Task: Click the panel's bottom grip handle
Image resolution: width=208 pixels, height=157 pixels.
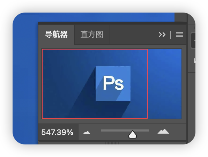Action: click(112, 143)
